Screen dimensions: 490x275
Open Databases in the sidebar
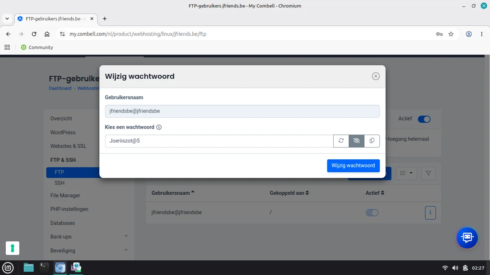click(62, 223)
